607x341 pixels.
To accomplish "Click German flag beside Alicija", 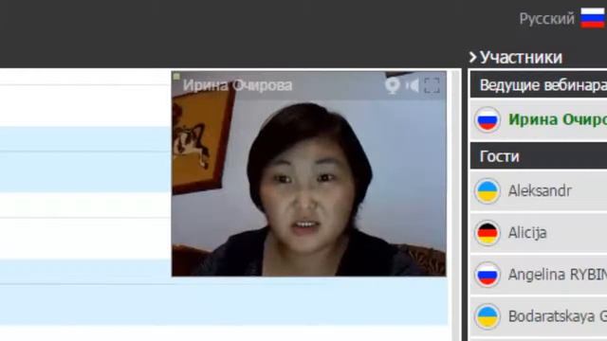I will click(487, 233).
